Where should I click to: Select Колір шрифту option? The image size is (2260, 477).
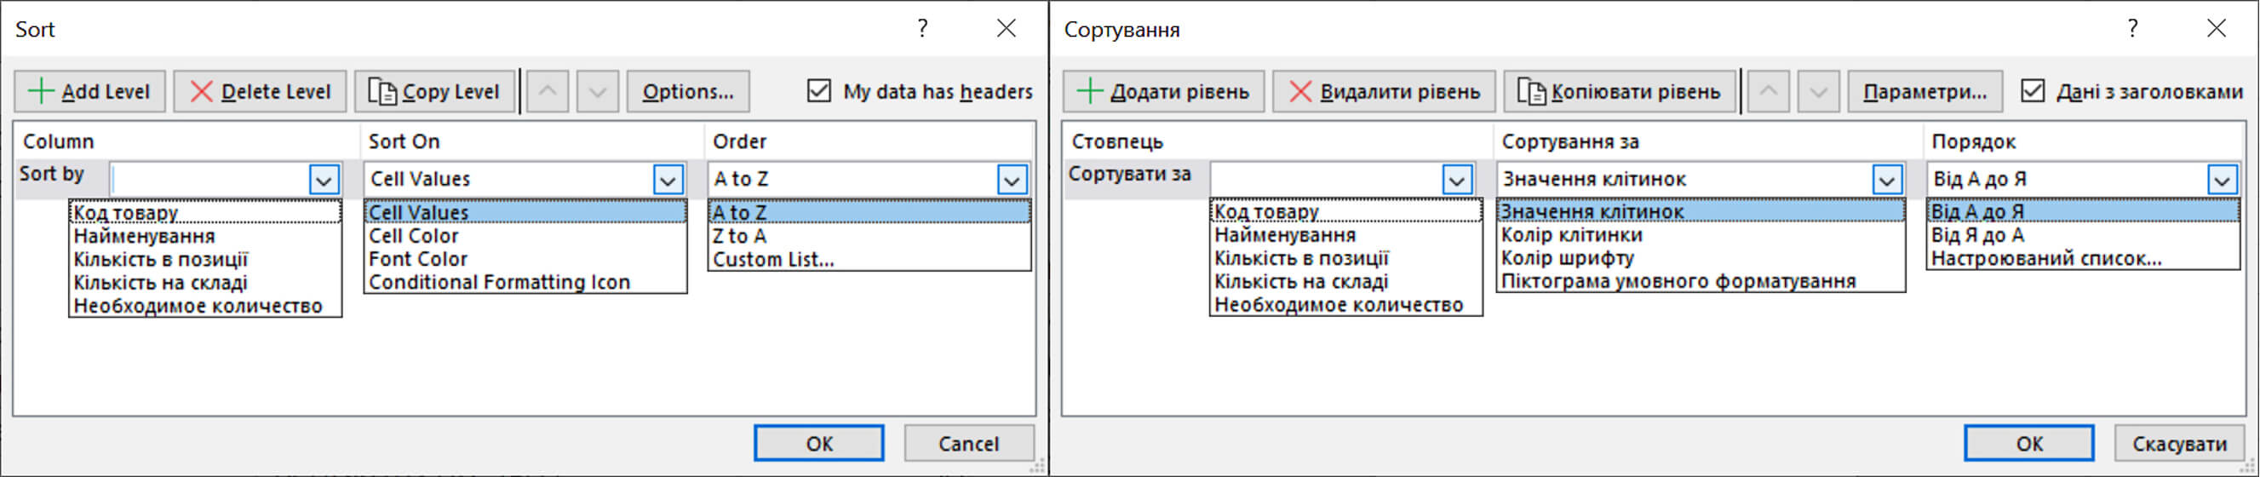click(1701, 258)
